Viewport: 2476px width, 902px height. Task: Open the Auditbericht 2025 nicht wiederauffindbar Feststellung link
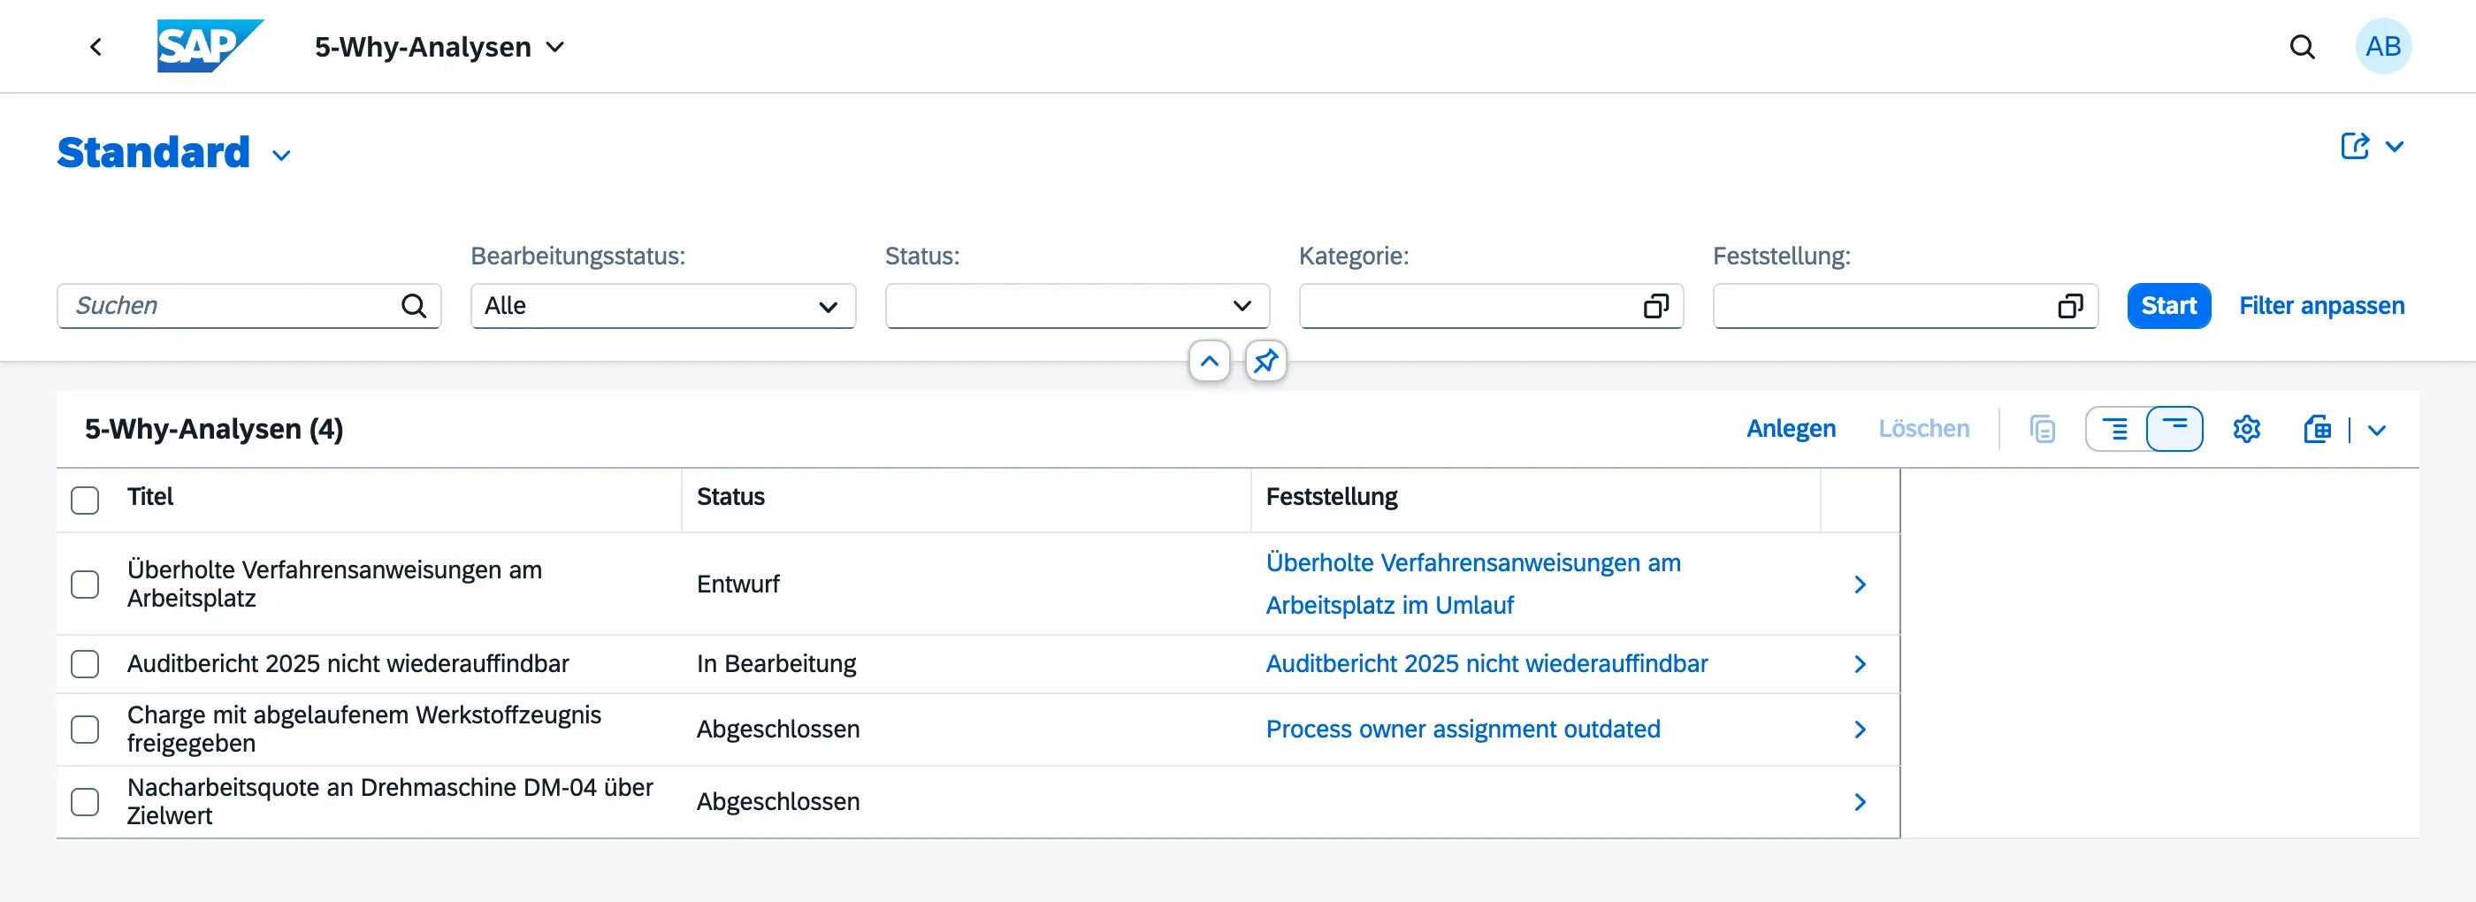(x=1486, y=663)
